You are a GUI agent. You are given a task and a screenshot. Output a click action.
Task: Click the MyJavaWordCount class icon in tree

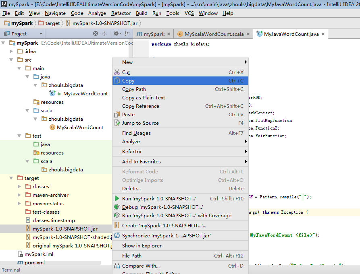(x=52, y=93)
